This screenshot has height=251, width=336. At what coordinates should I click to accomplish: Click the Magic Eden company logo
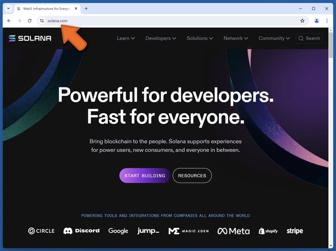click(x=188, y=231)
